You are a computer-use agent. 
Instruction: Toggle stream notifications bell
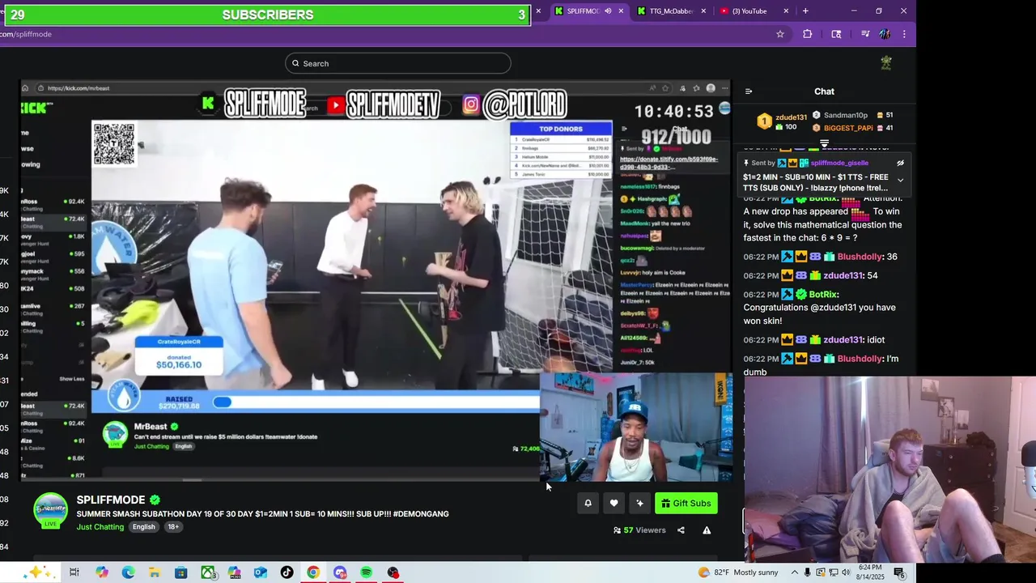click(x=588, y=504)
